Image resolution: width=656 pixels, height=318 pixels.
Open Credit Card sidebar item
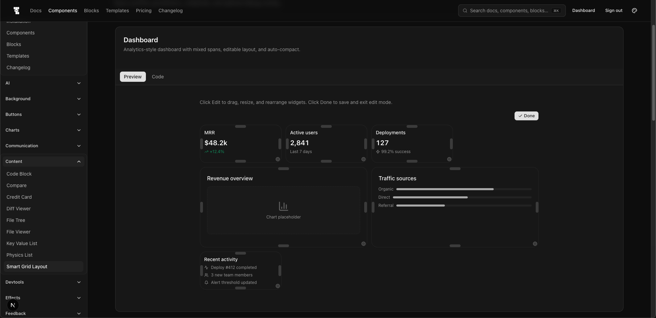tap(43, 197)
